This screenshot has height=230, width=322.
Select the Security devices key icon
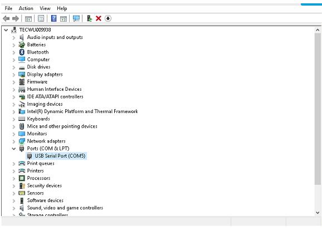coord(22,185)
